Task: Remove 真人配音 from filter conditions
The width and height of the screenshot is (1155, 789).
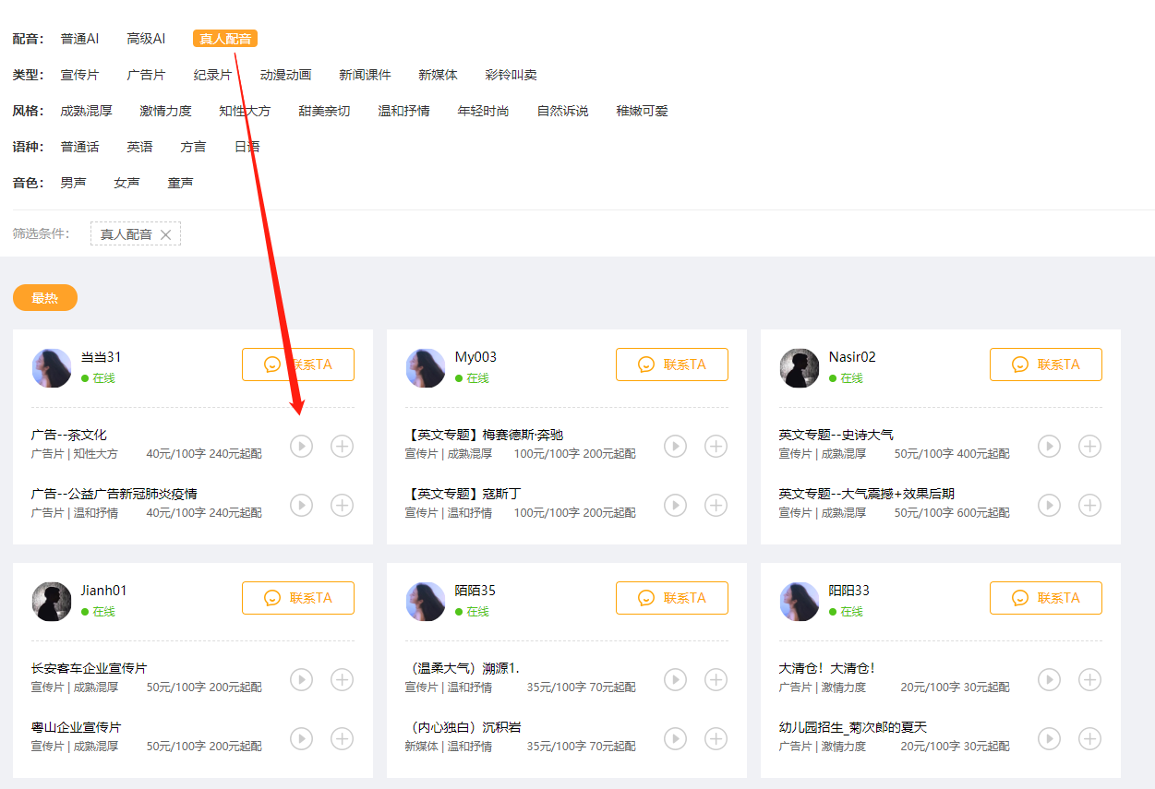Action: [166, 233]
